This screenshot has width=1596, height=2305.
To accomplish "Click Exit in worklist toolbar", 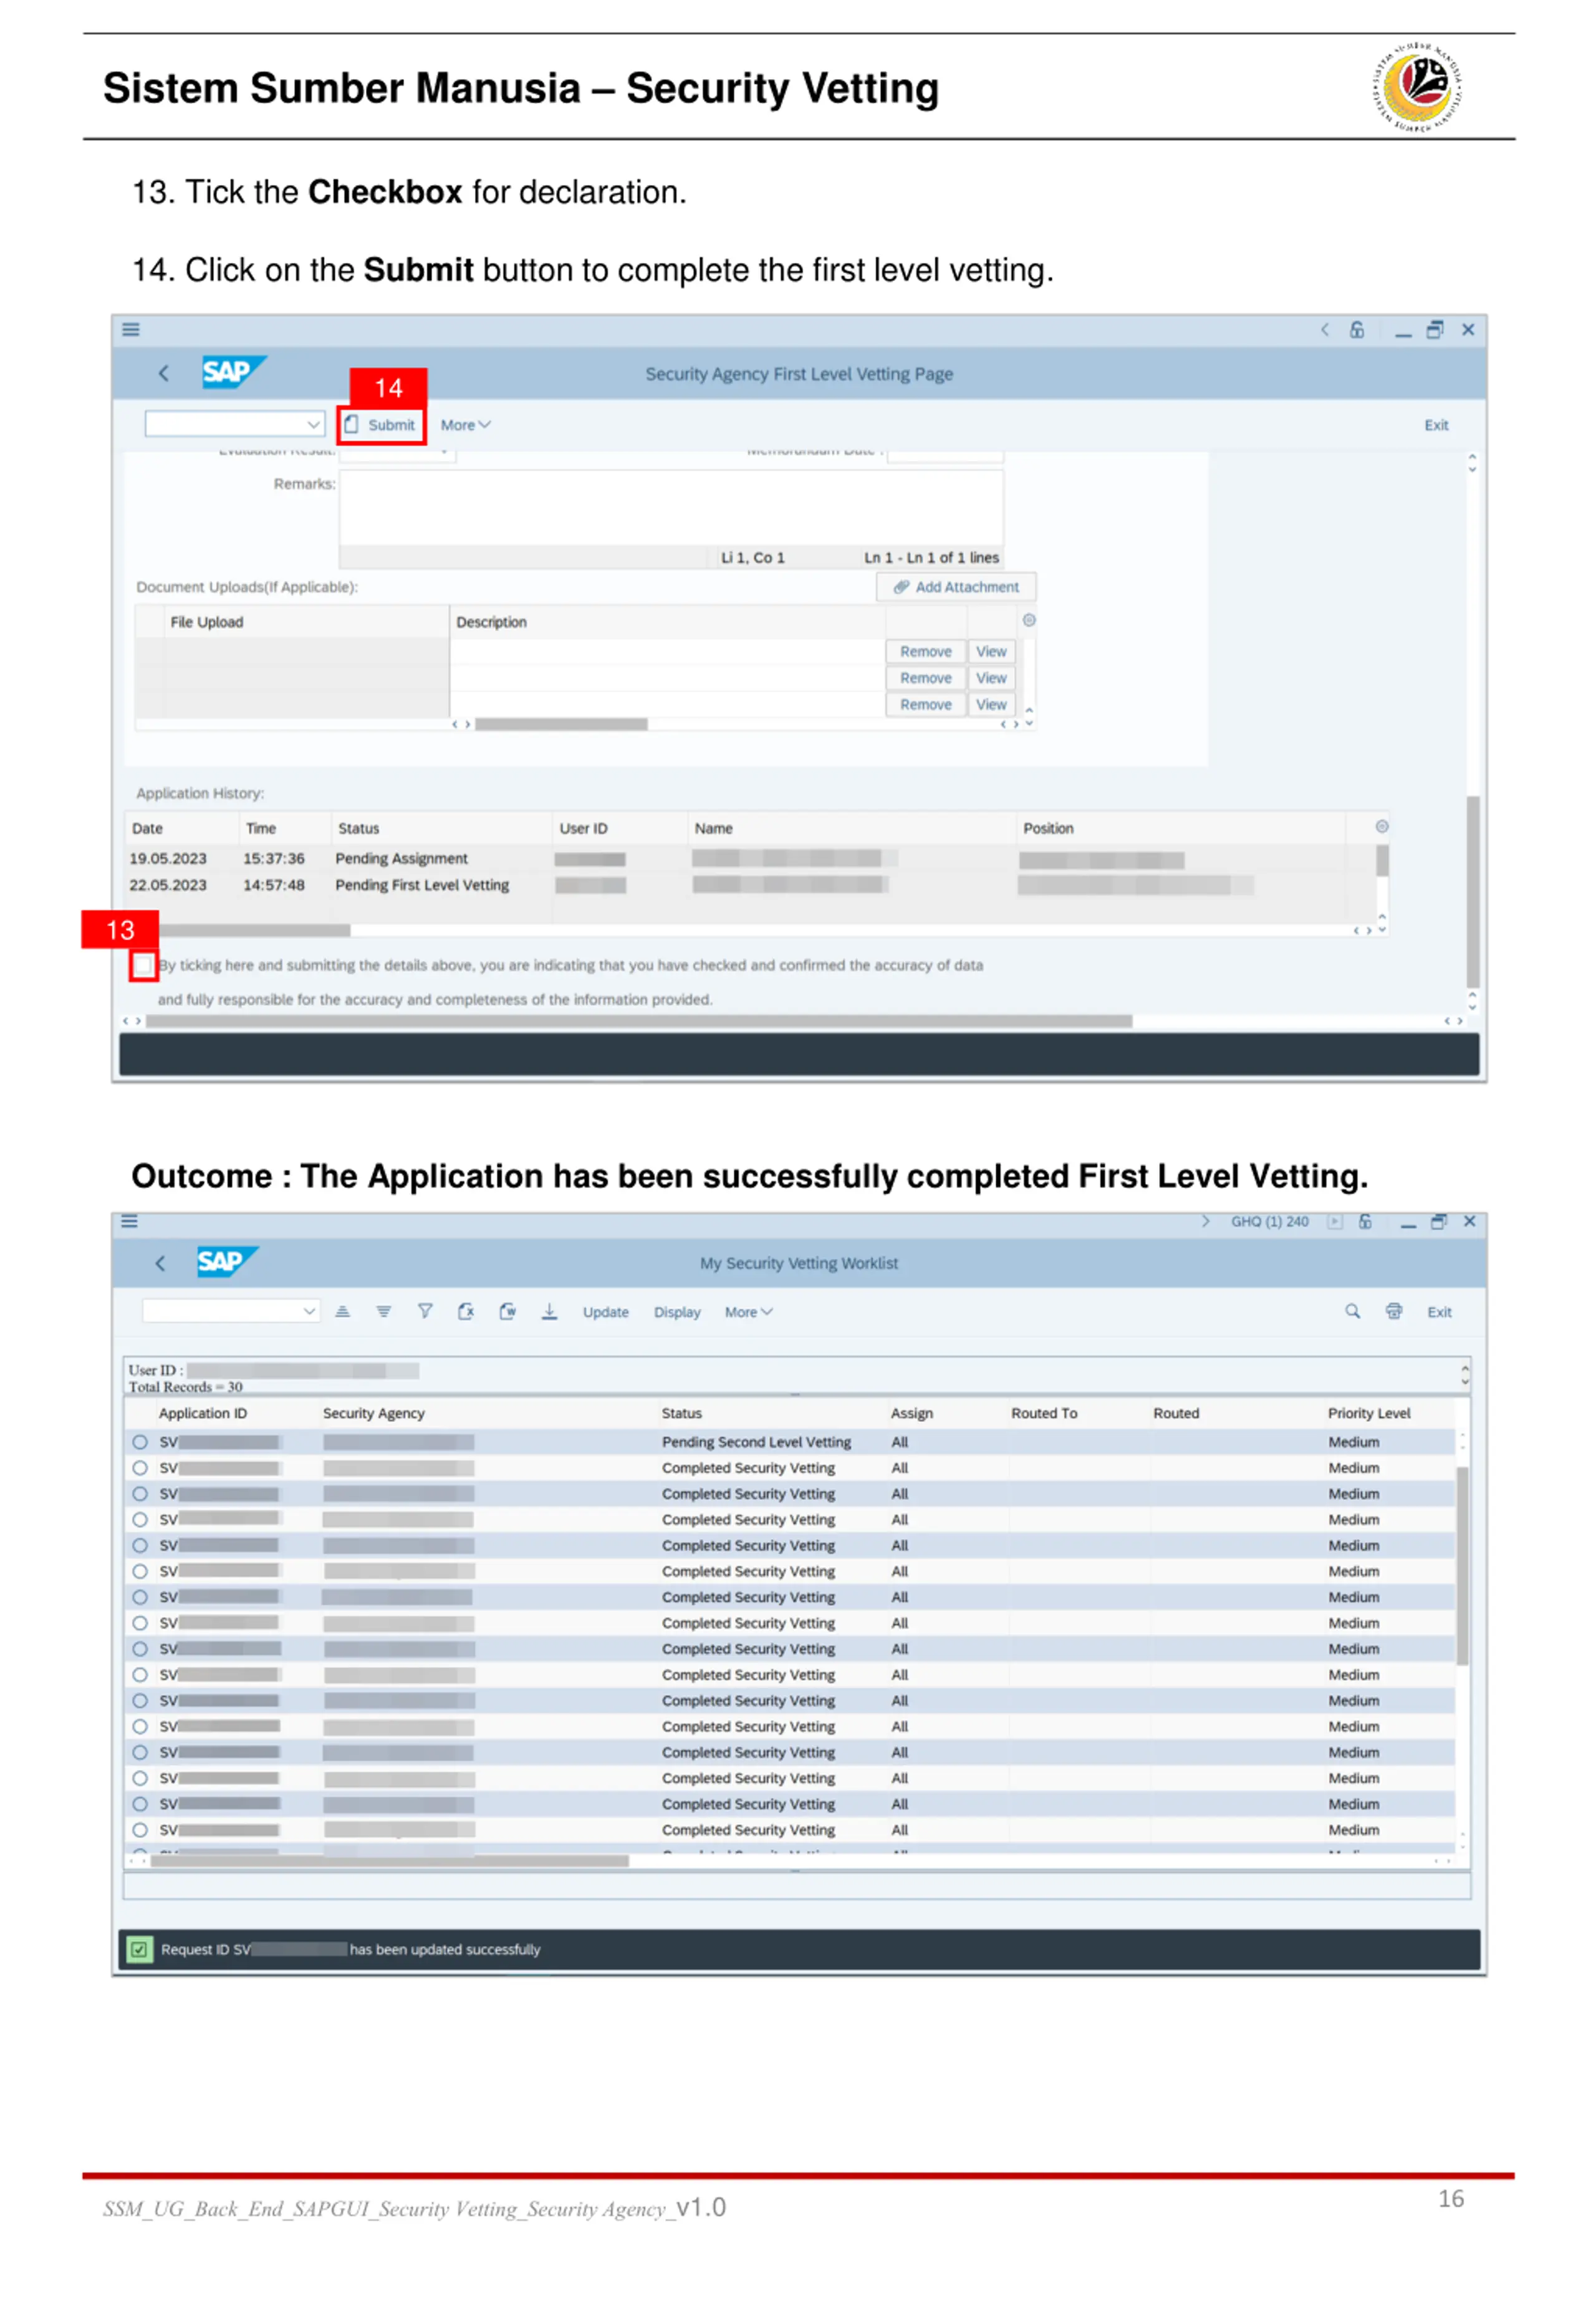I will click(x=1439, y=1311).
